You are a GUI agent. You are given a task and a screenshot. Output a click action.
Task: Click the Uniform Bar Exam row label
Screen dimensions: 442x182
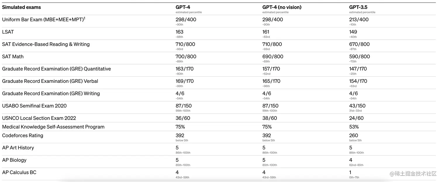point(42,20)
